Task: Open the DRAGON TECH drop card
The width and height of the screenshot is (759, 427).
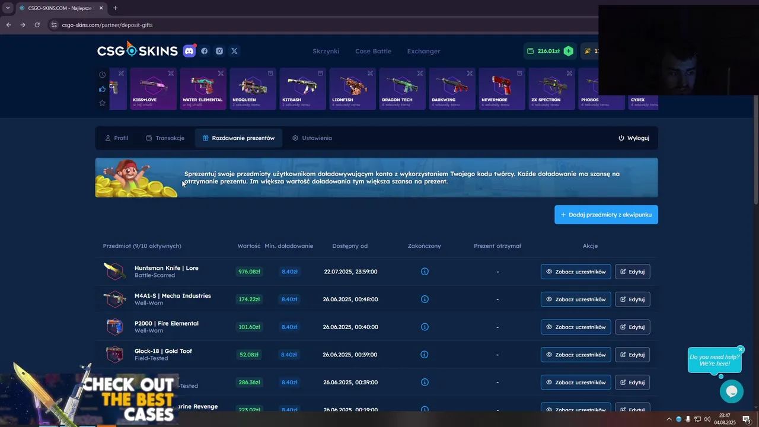Action: pos(402,89)
